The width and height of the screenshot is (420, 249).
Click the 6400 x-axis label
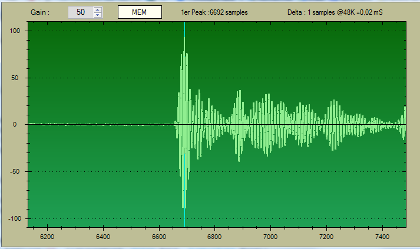103,237
